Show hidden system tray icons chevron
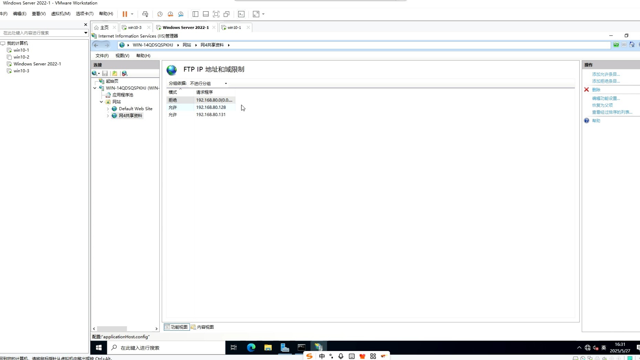This screenshot has height=360, width=640. click(579, 348)
